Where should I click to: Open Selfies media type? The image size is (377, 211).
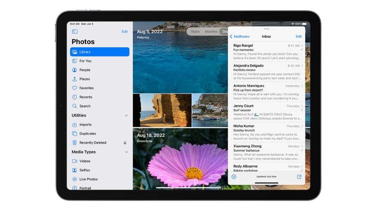(x=100, y=170)
